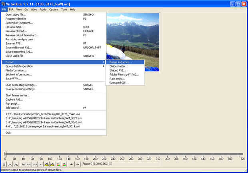The width and height of the screenshot is (248, 173).
Task: Select Start frame server
Action: tap(54, 95)
